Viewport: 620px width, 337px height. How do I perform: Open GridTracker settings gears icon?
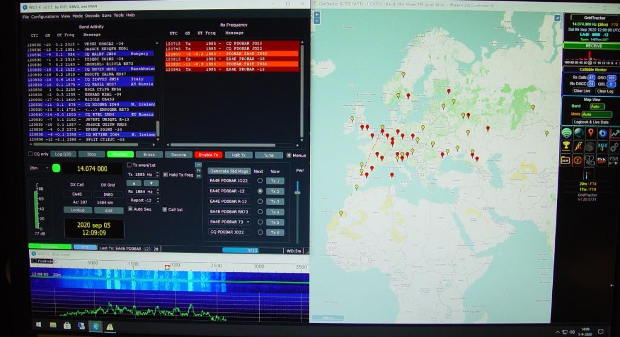[x=614, y=146]
